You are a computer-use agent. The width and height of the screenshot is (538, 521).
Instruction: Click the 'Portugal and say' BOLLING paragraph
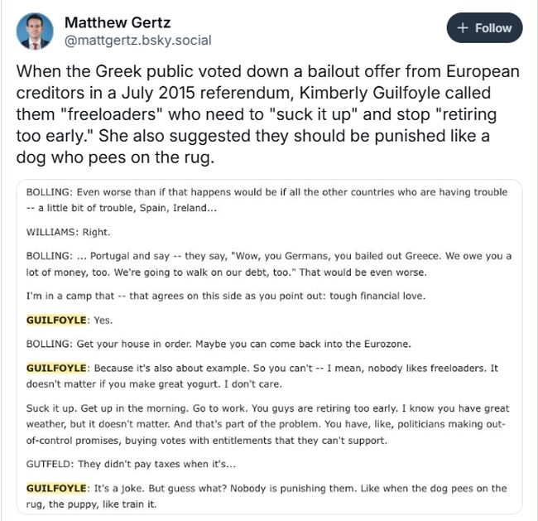pos(269,264)
